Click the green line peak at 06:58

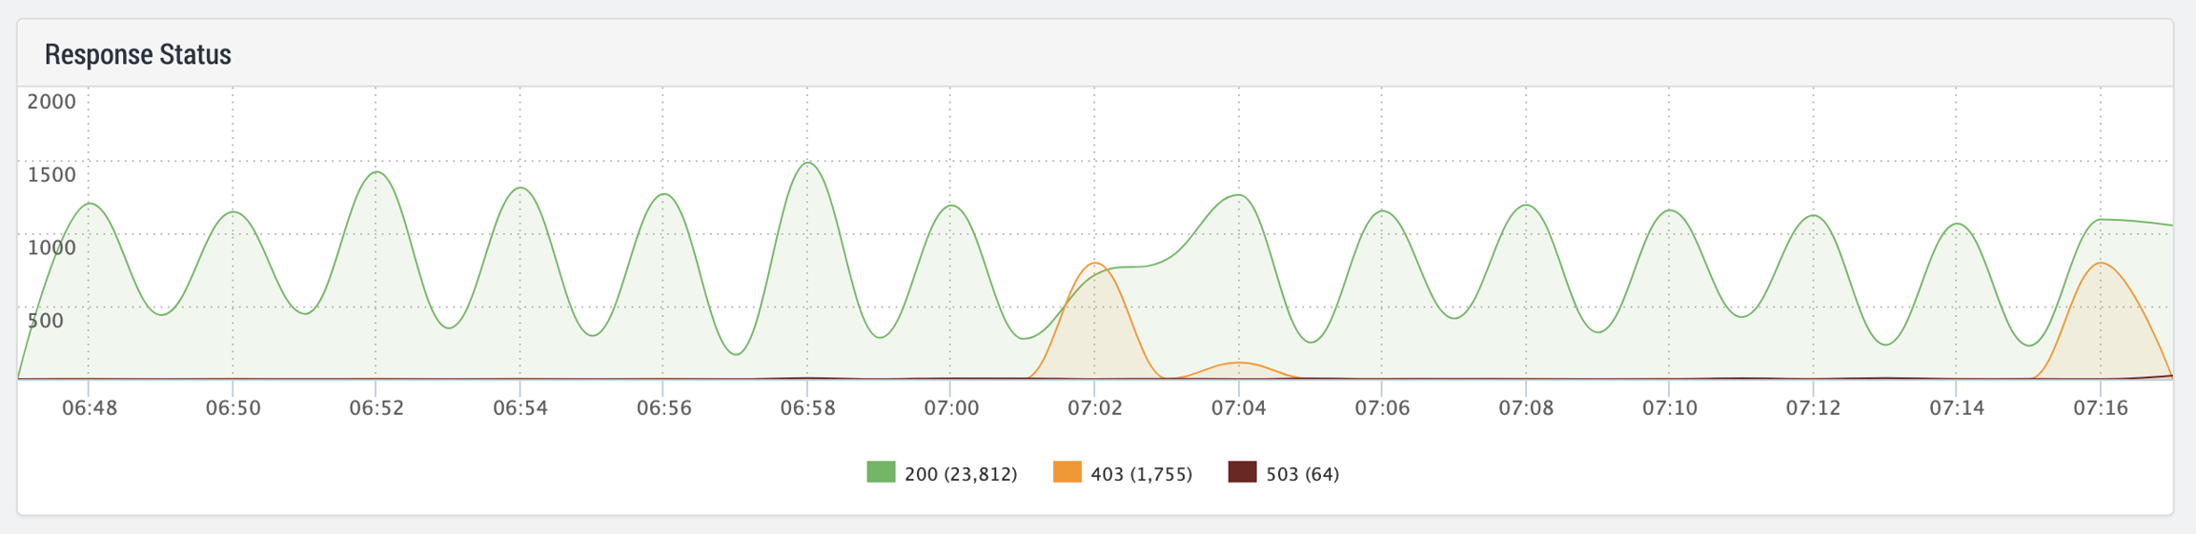tap(808, 163)
